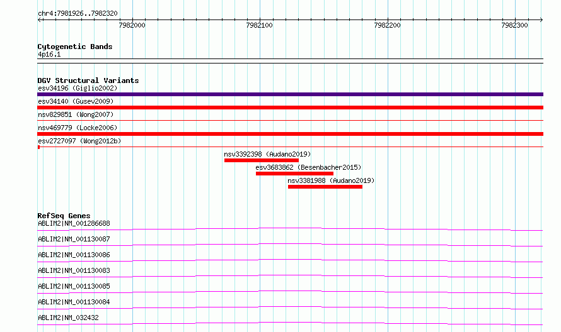Screen dimensions: 561x332
Task: Open variant esv3683862 (Besenbacher2015) label
Action: tap(308, 167)
